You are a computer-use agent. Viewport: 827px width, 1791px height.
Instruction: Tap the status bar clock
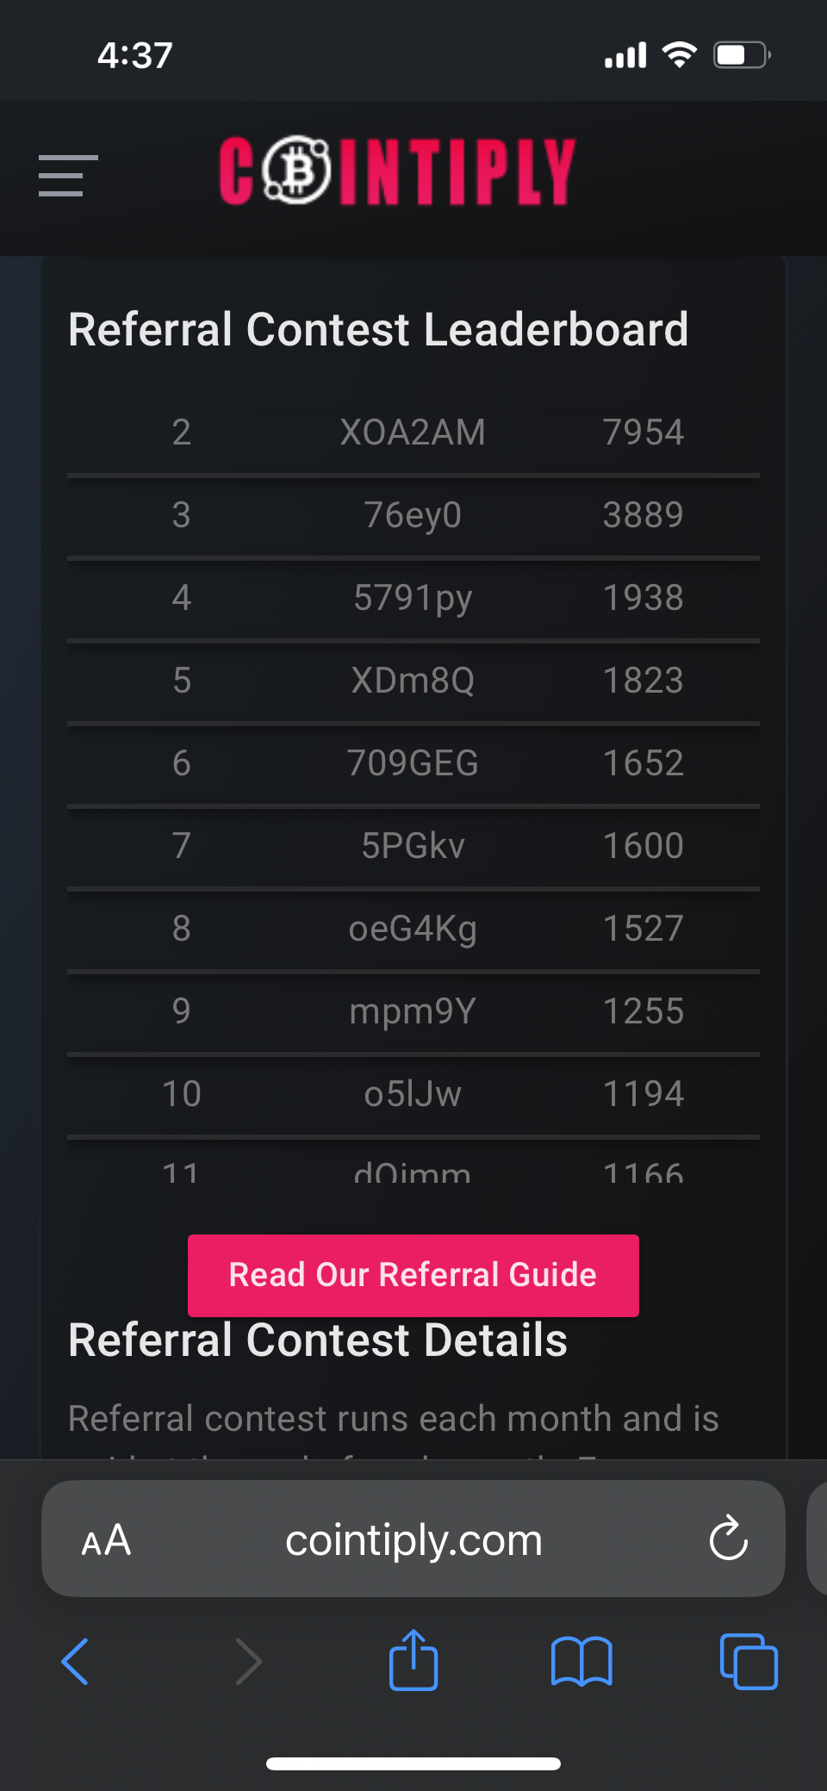[135, 56]
